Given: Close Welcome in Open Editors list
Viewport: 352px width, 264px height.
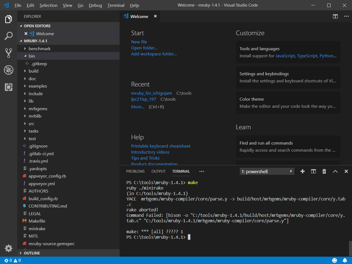Looking at the screenshot, I should (x=26, y=34).
